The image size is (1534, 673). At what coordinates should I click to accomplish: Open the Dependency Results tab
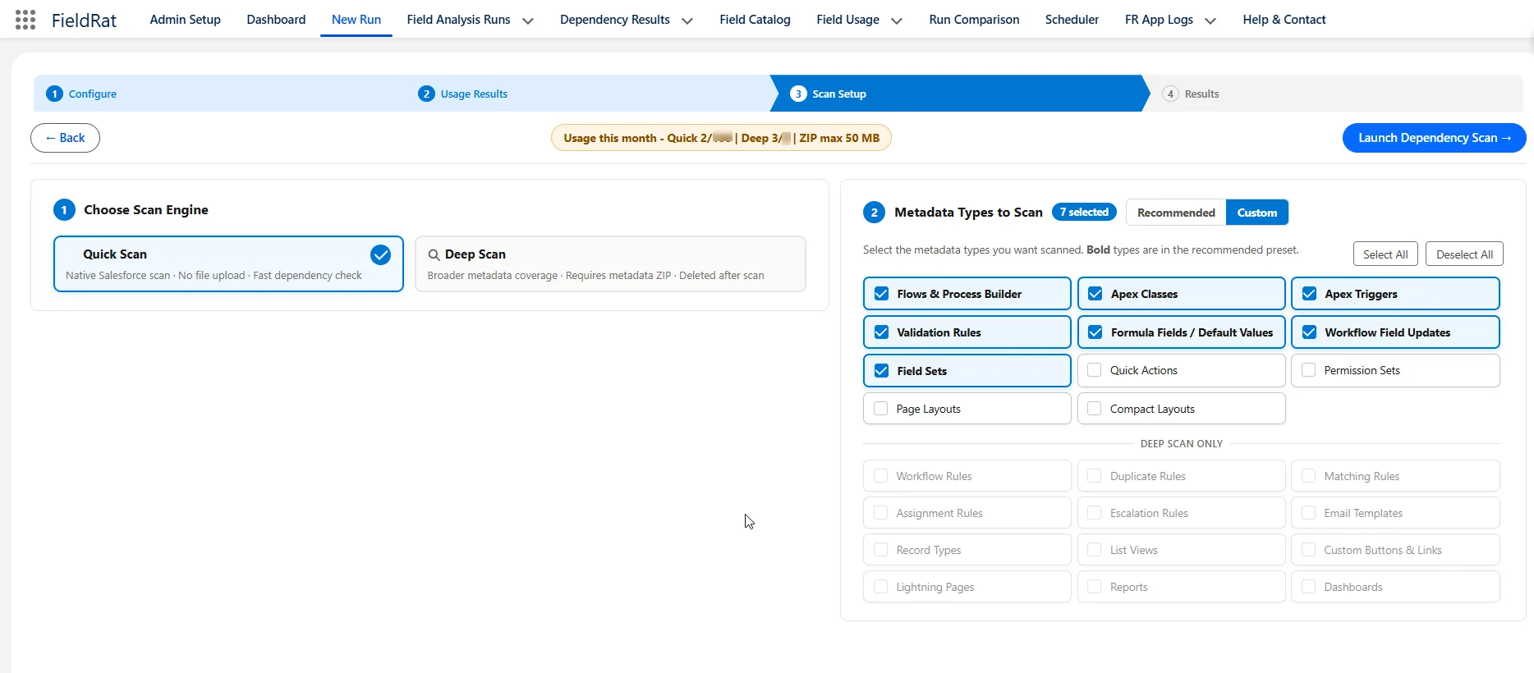(x=615, y=20)
